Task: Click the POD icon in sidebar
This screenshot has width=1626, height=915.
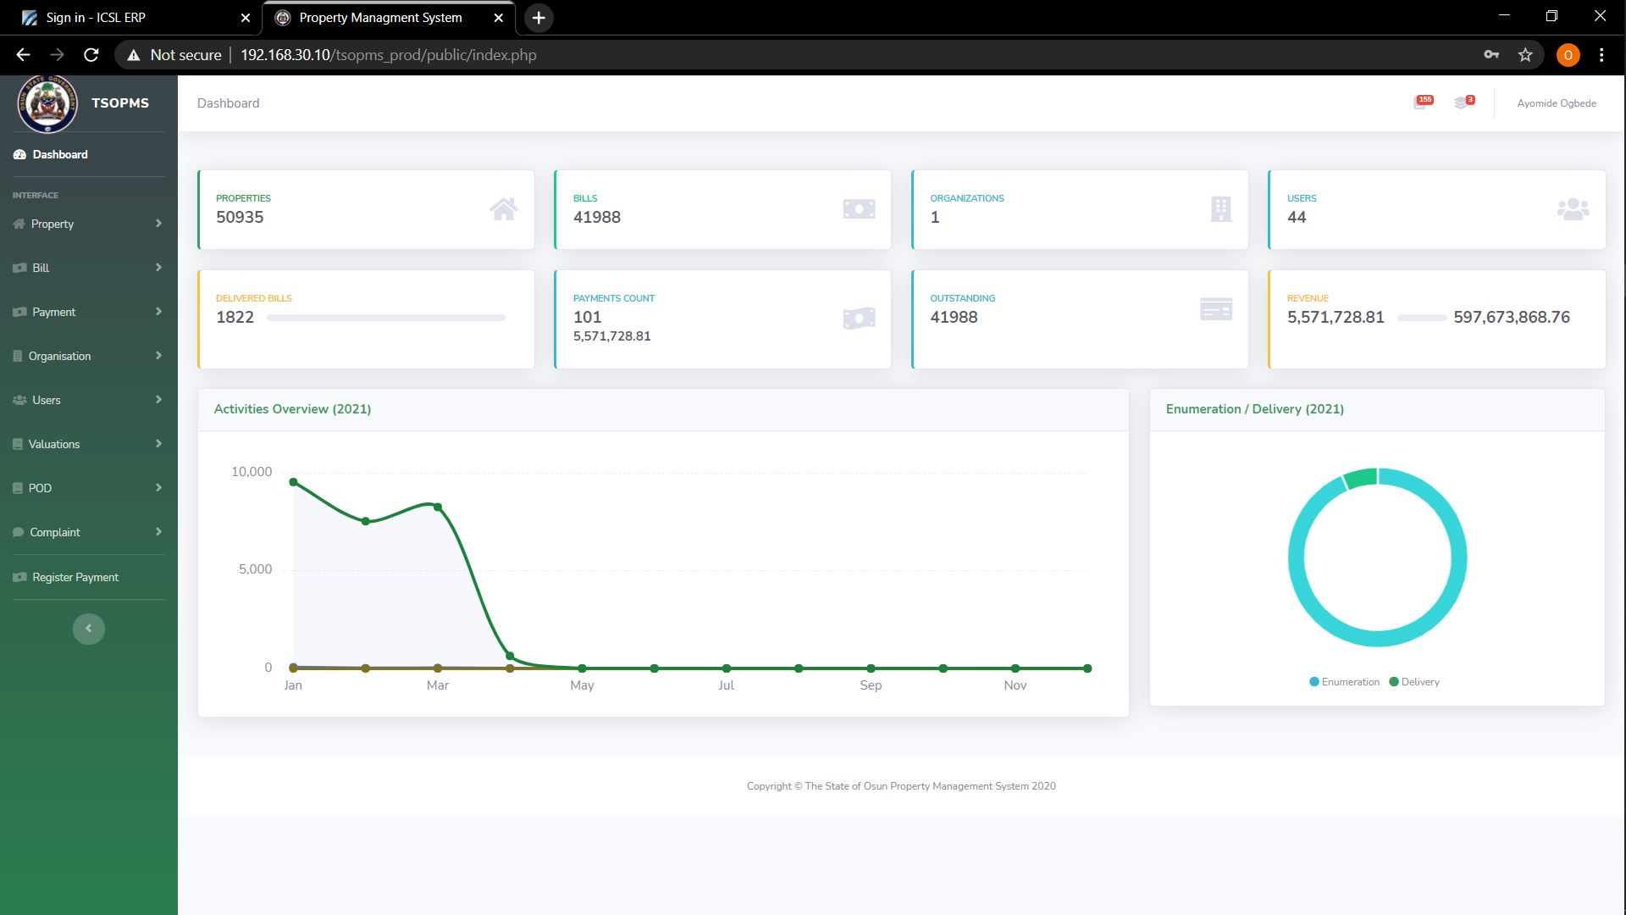Action: coord(18,488)
